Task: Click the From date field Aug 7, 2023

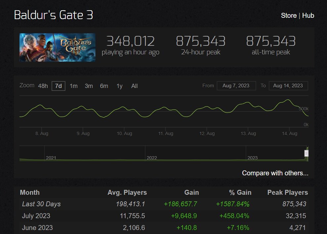Action: click(x=236, y=86)
